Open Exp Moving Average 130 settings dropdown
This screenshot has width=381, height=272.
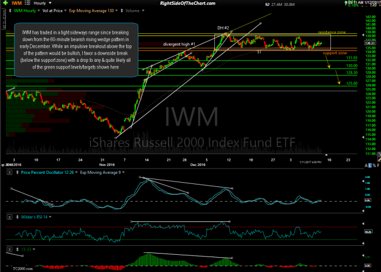coord(117,11)
